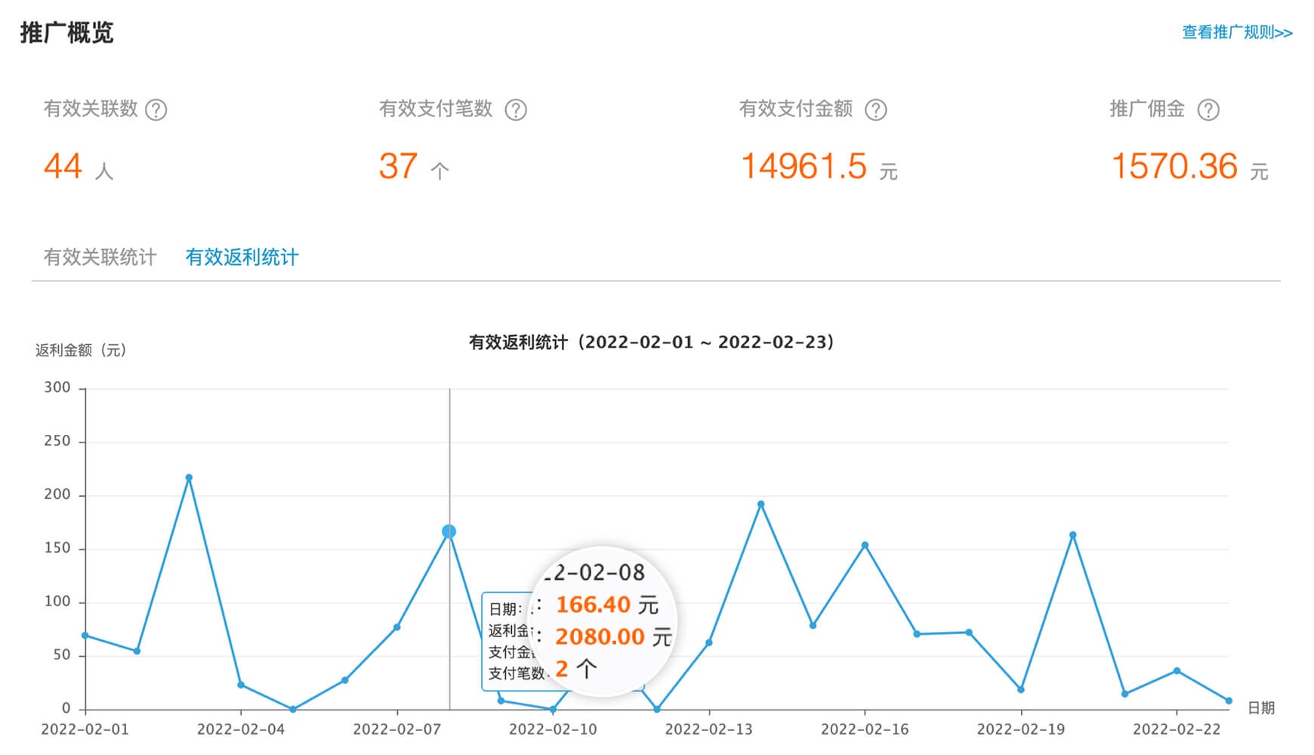Click help icon beside 有效关联数
Image resolution: width=1314 pixels, height=755 pixels.
coord(156,110)
